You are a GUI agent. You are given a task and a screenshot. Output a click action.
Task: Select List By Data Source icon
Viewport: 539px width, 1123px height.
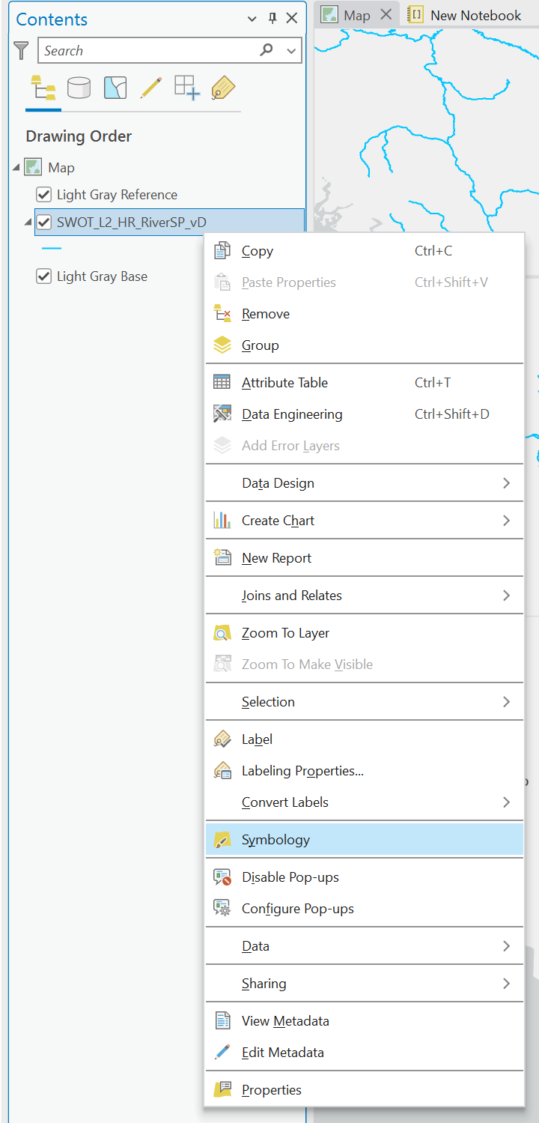79,89
